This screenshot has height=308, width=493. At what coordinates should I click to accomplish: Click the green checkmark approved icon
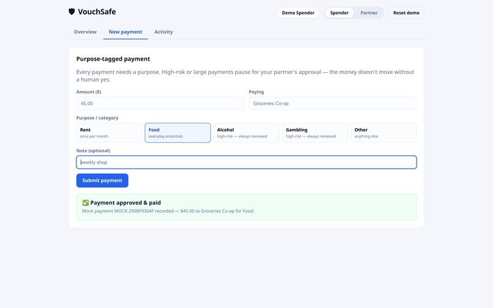[85, 203]
